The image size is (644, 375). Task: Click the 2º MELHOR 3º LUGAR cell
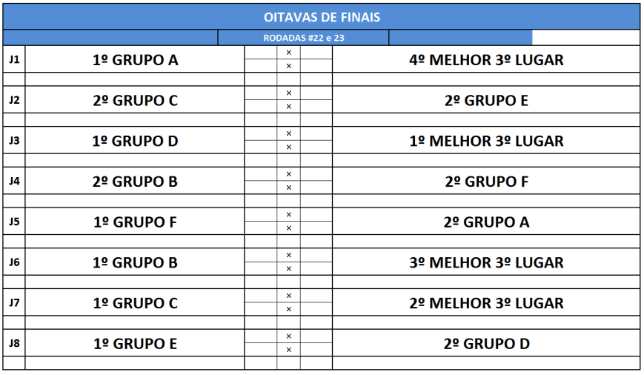485,303
